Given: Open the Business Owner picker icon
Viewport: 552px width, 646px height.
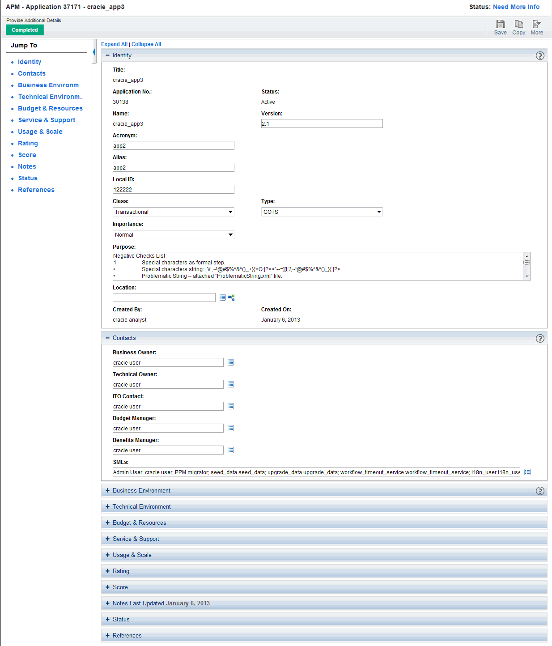Looking at the screenshot, I should point(231,363).
